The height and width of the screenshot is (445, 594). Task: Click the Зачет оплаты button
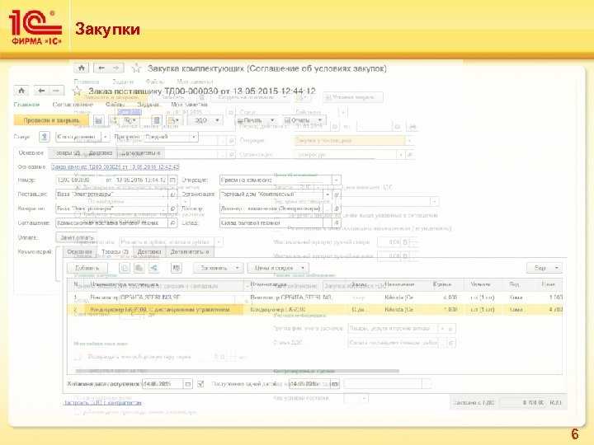pos(77,237)
